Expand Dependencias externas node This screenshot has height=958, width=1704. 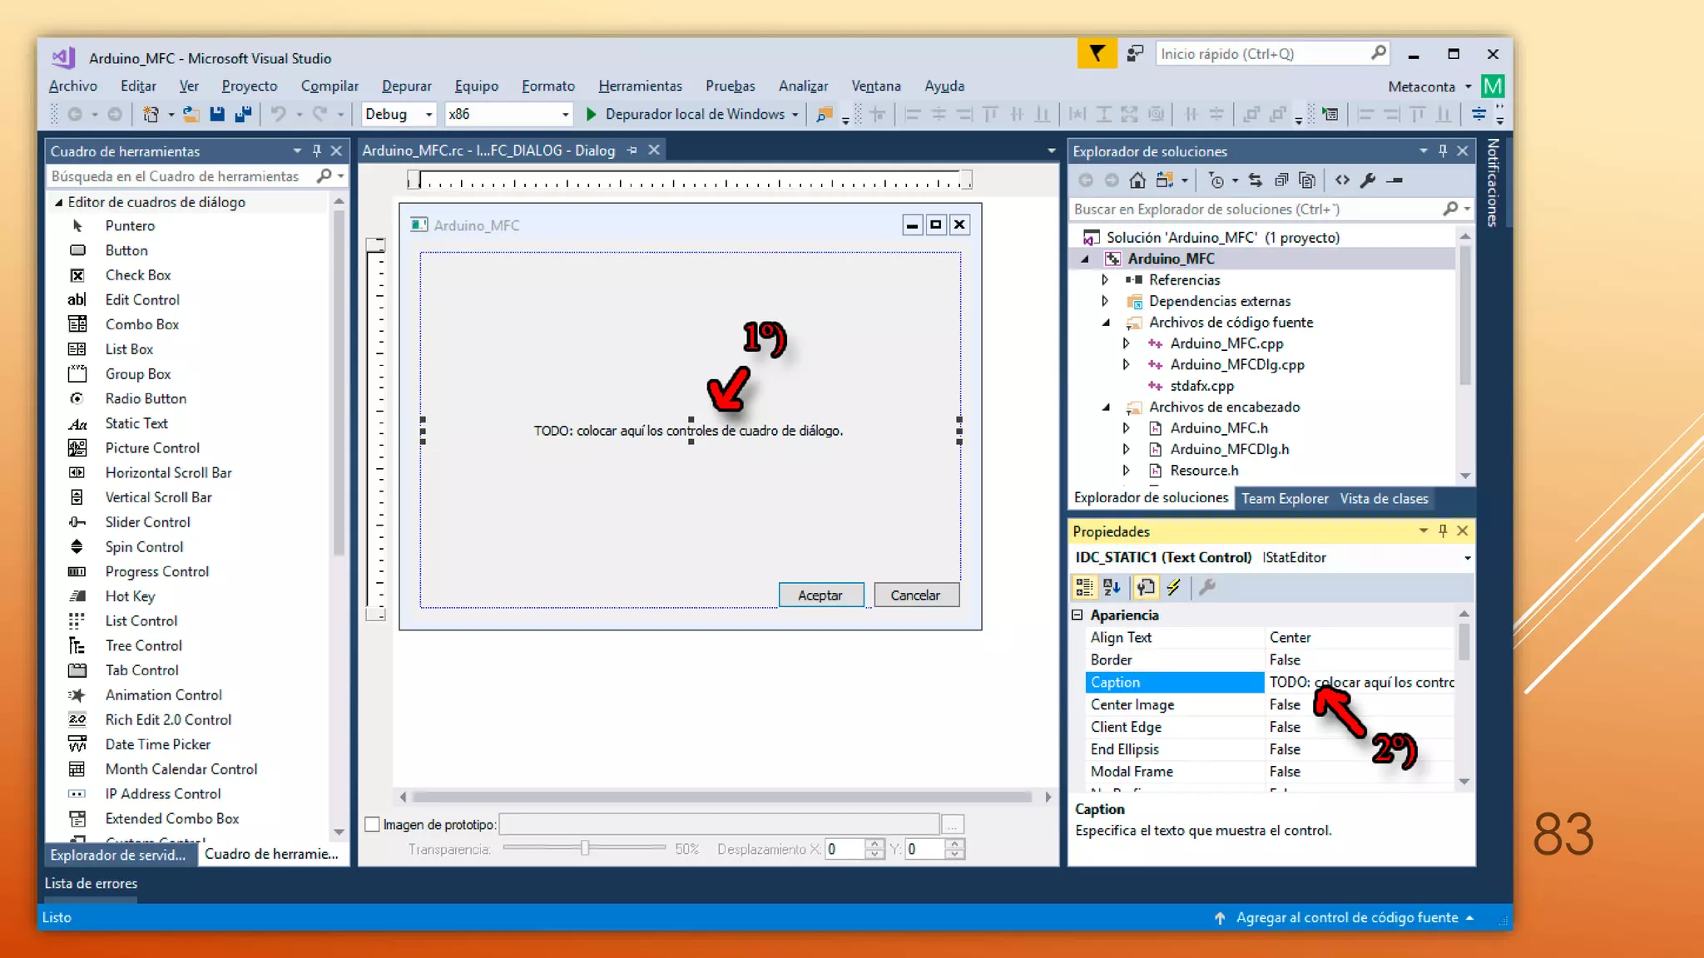[1105, 301]
